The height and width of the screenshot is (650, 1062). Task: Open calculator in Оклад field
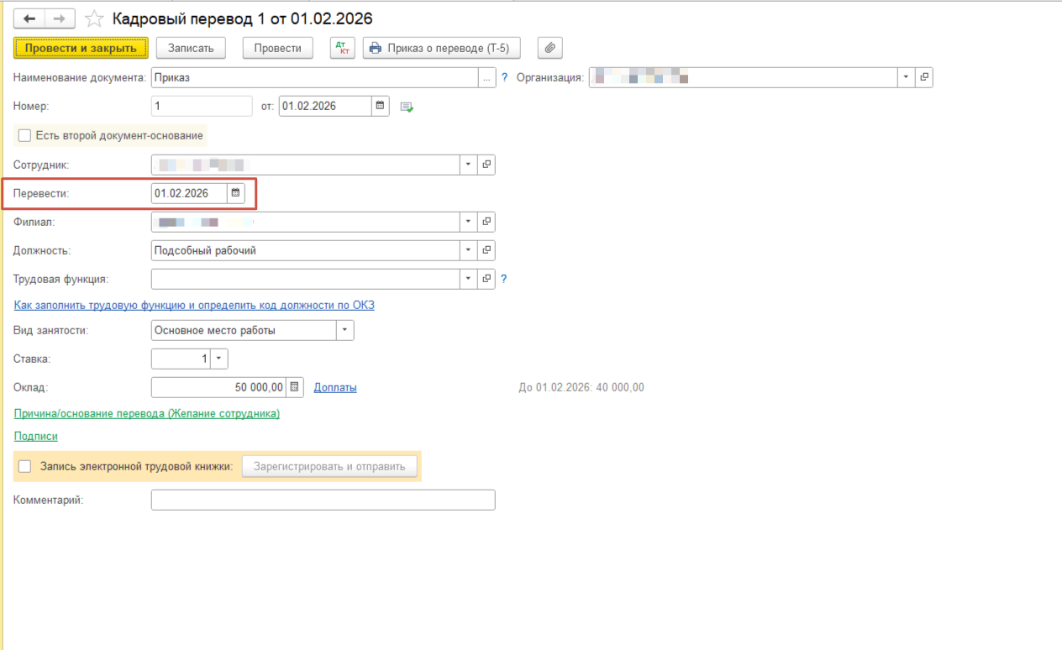294,387
